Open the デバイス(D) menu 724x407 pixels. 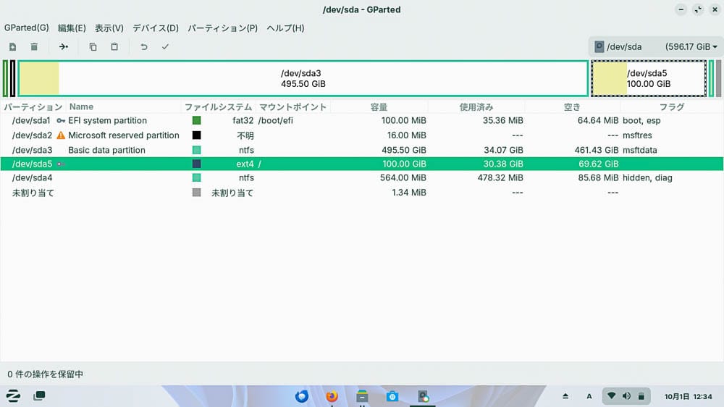[155, 28]
